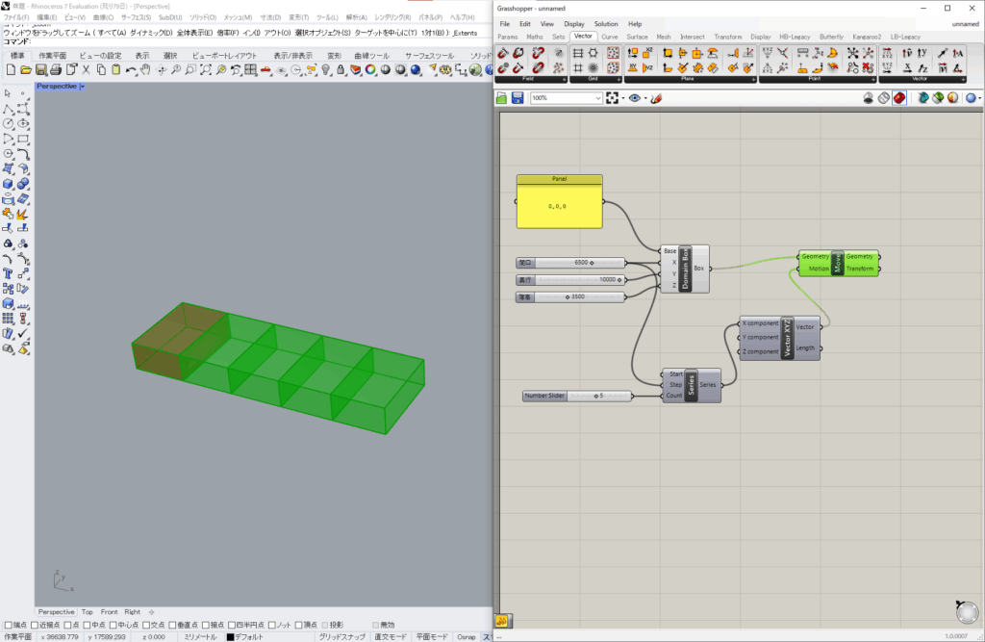Open file icon in Grasshopper canvas toolbar
This screenshot has width=985, height=642.
502,98
